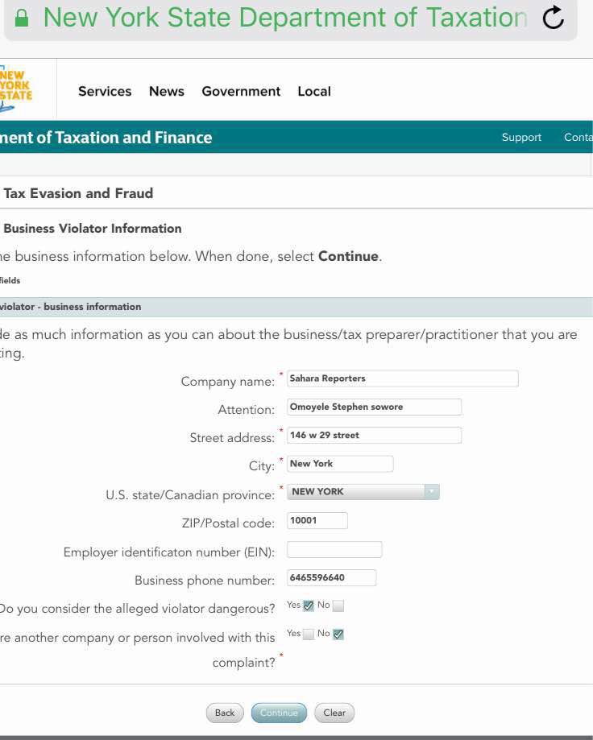Open the News menu

click(167, 91)
